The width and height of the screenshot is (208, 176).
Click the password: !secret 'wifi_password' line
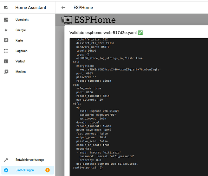coord(107,156)
